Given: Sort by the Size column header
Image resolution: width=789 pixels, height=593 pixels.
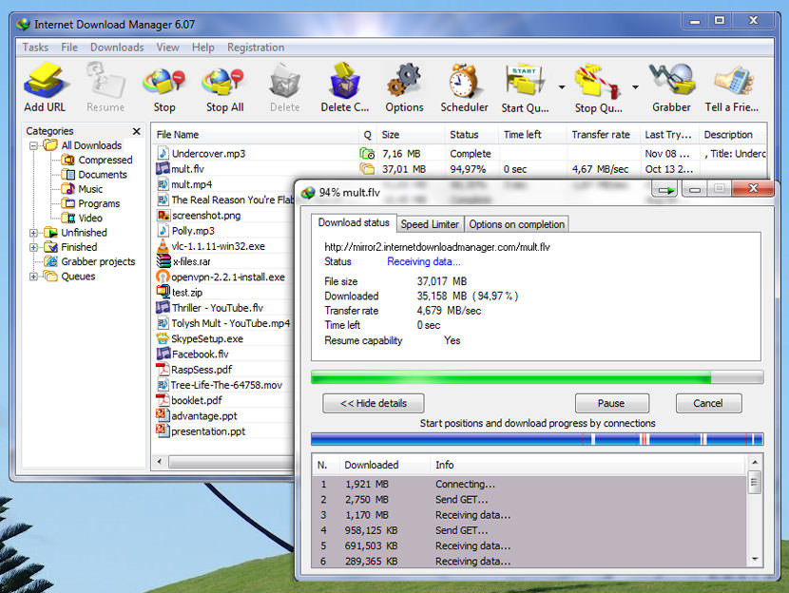Looking at the screenshot, I should click(411, 135).
